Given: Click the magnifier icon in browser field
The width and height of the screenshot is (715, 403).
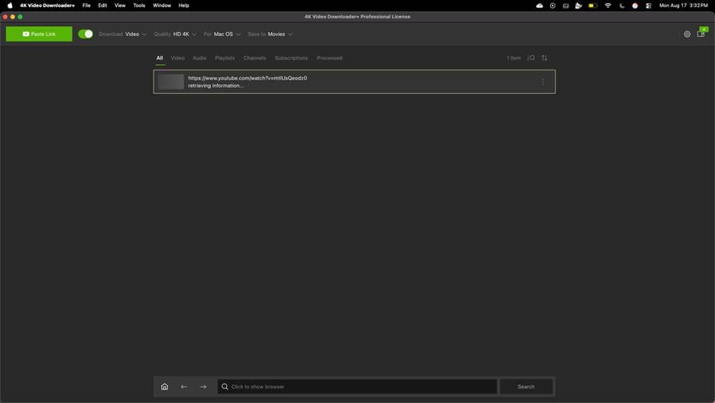Looking at the screenshot, I should click(x=225, y=387).
